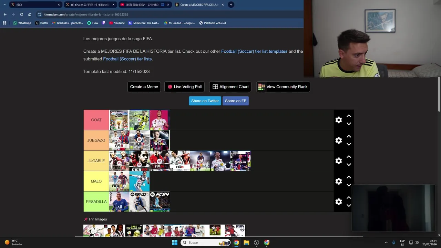Open the Twitter bookmark
Image resolution: width=441 pixels, height=248 pixels.
tap(41, 23)
